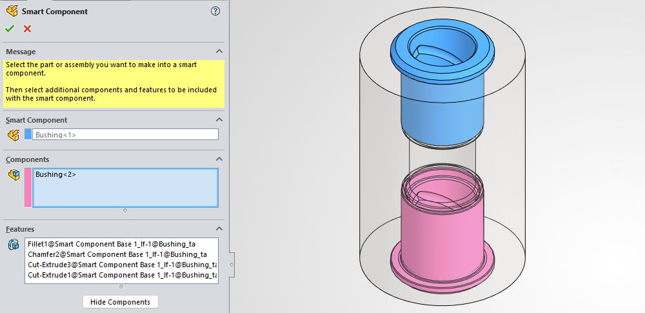Collapse the Features section
Screen dimensions: 645x313
pyautogui.click(x=219, y=228)
